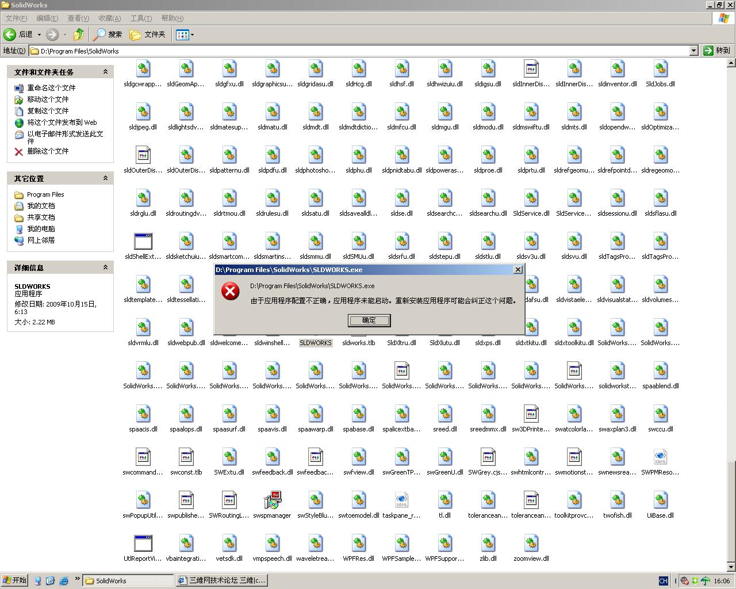Screen dimensions: 736x589
Task: Click the address bar path field
Action: click(x=359, y=51)
